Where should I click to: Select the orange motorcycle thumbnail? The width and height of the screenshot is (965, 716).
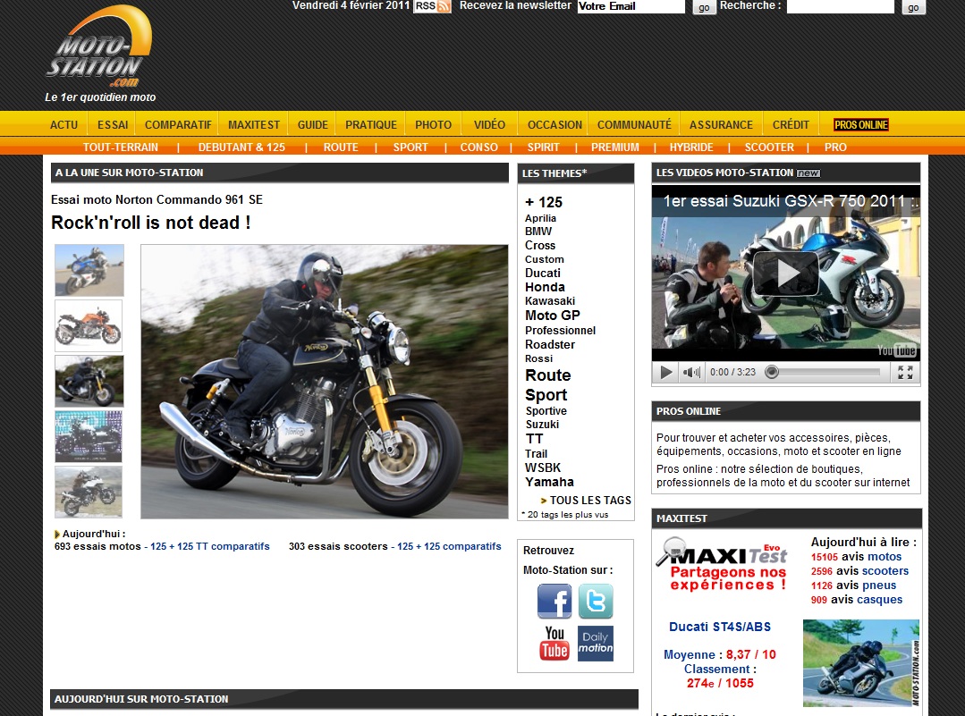click(x=89, y=325)
